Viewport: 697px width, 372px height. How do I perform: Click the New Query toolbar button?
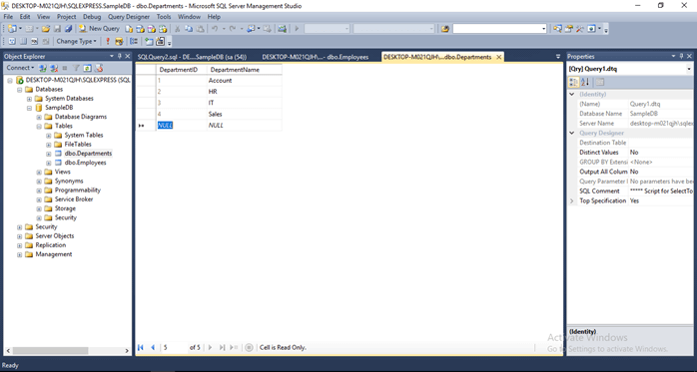point(99,28)
